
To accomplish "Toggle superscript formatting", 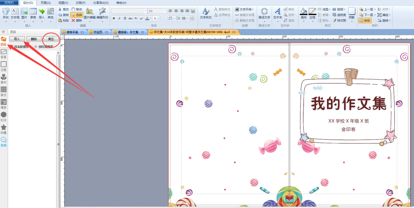I will click(x=141, y=18).
